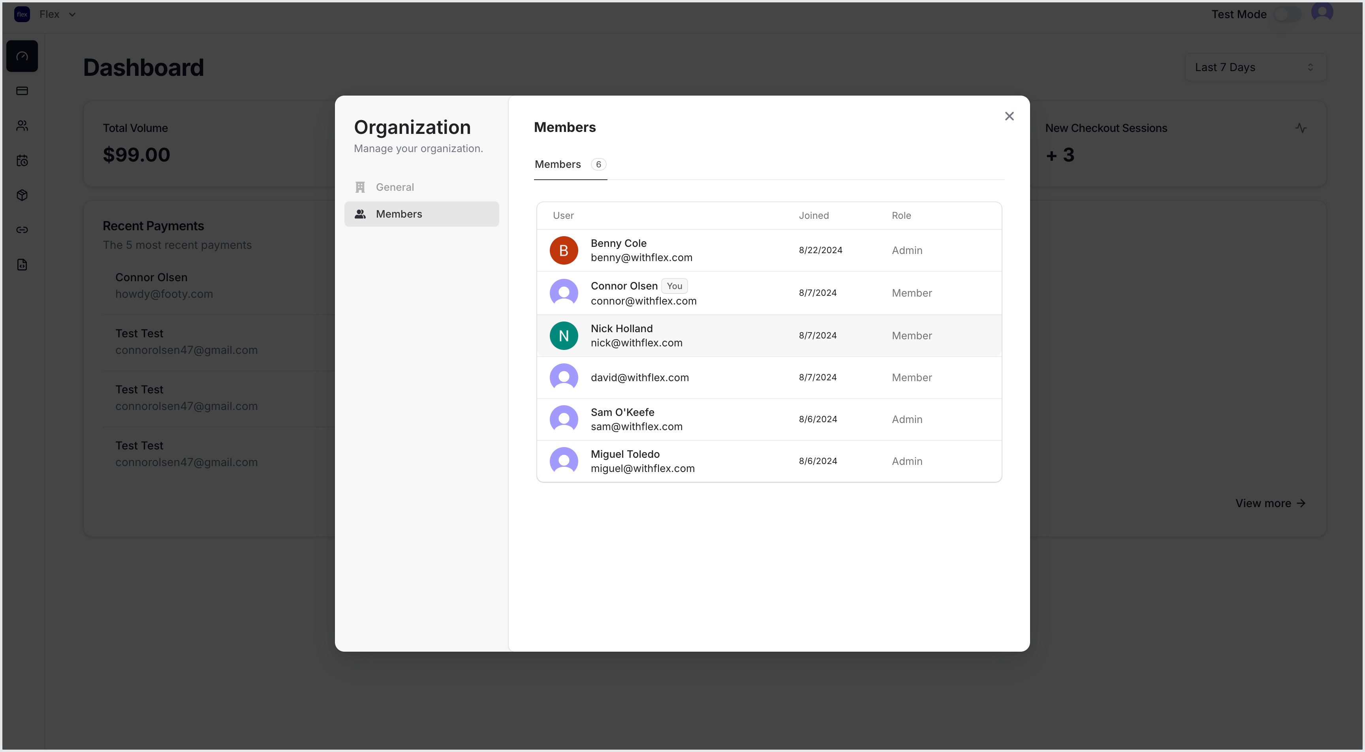Click the user avatar in top bar

[x=1322, y=13]
